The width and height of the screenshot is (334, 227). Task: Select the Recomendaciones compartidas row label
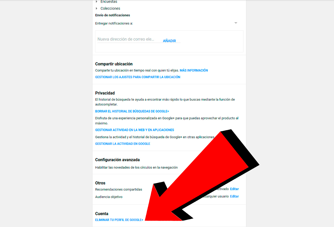point(119,189)
